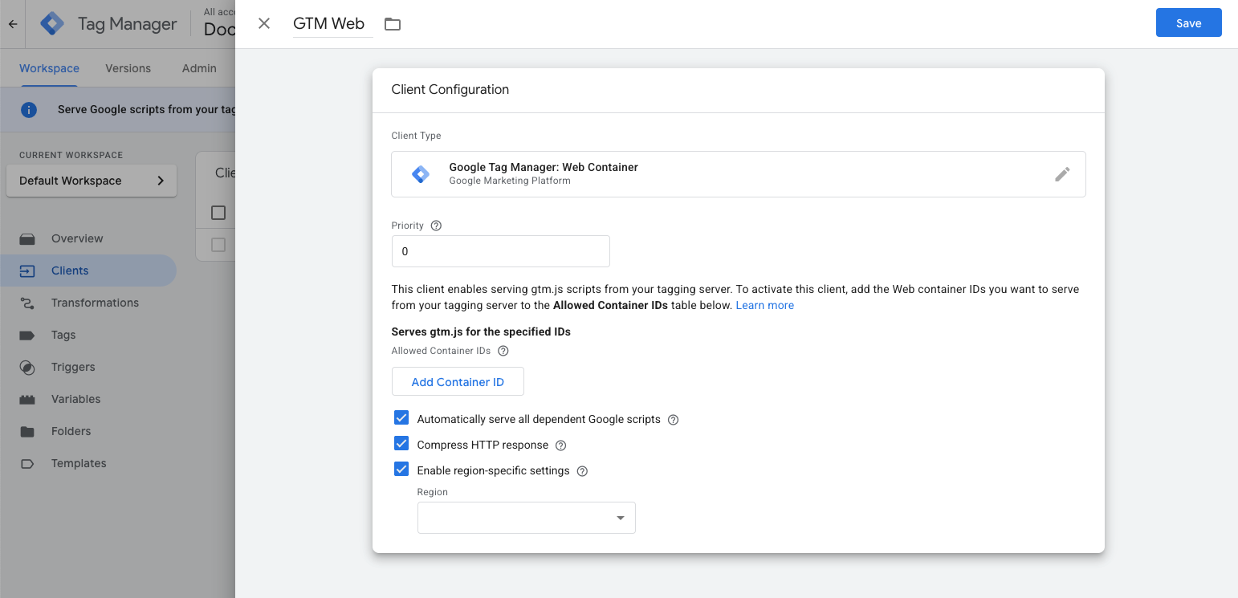Open Priority help tooltip icon
Viewport: 1238px width, 598px height.
pyautogui.click(x=436, y=226)
